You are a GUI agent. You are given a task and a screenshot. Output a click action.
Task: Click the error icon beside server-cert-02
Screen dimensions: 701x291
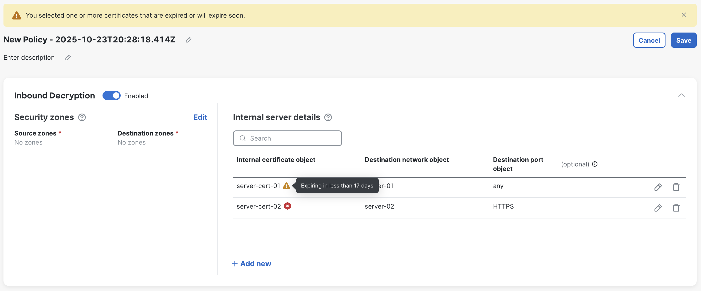point(288,206)
